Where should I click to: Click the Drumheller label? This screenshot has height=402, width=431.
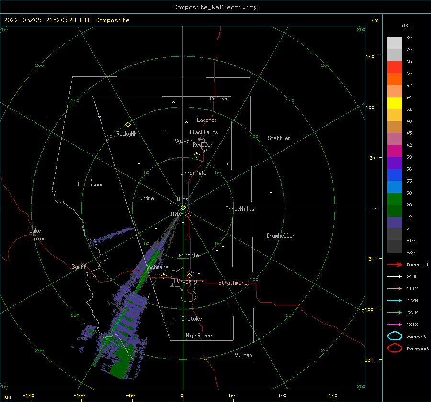point(281,236)
